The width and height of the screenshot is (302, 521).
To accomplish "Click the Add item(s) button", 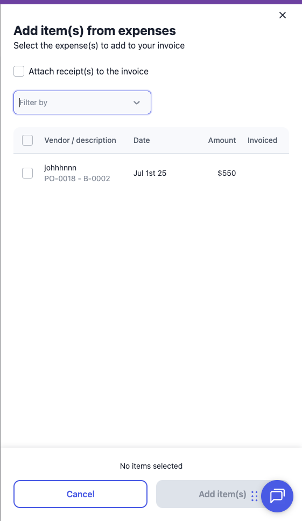I will (212, 494).
